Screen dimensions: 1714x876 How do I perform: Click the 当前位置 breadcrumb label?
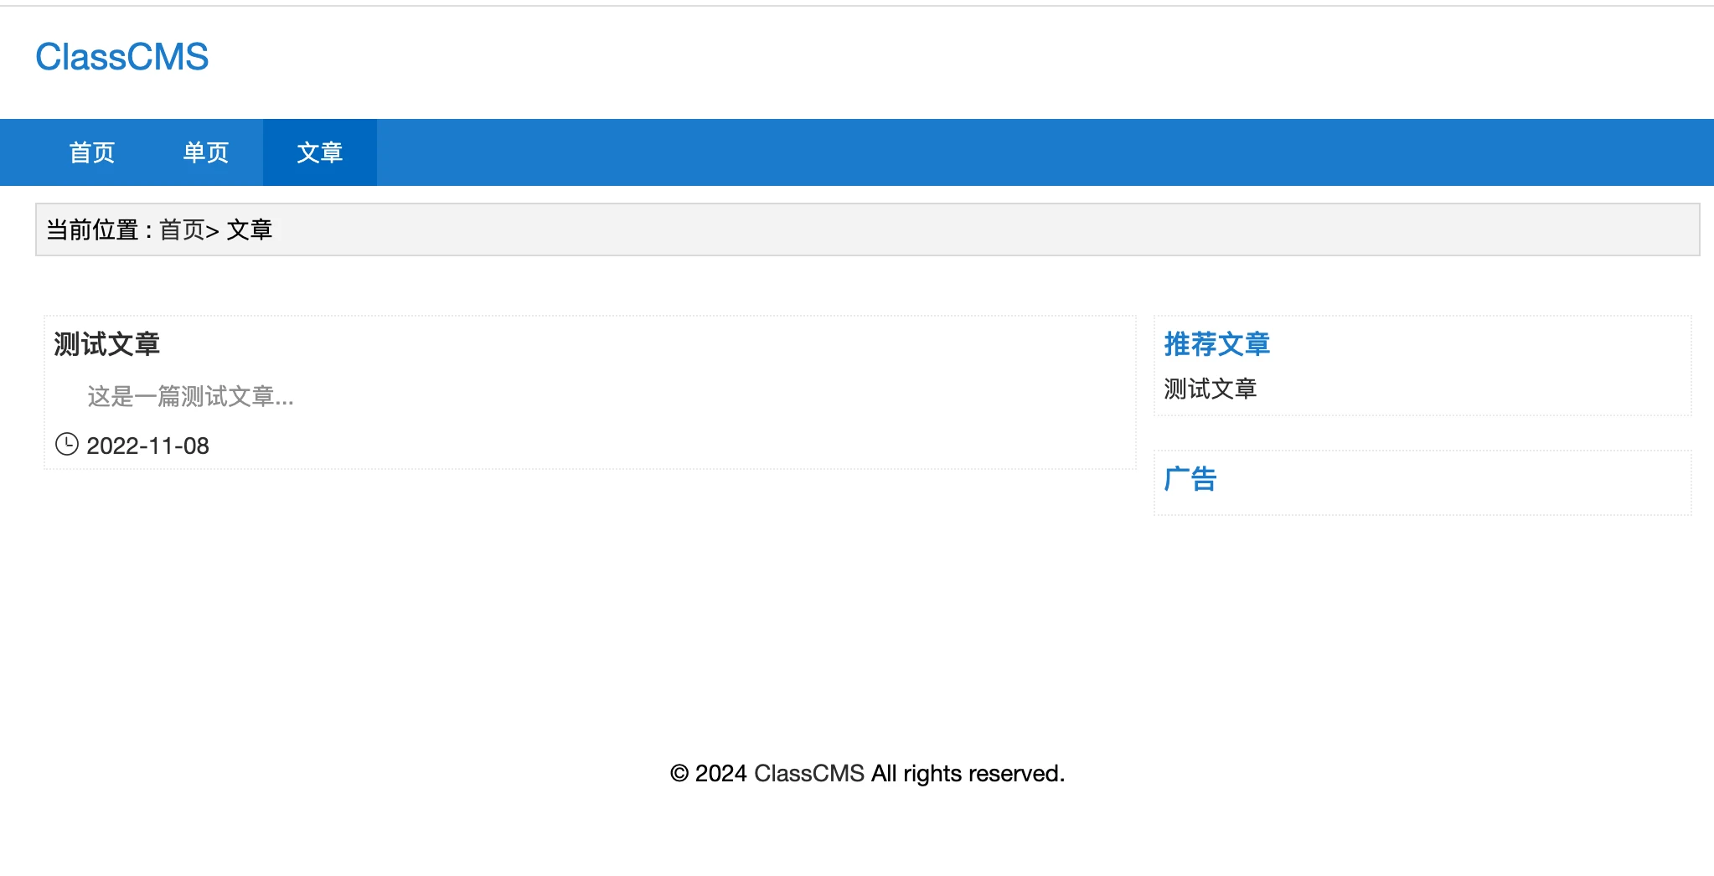click(92, 229)
